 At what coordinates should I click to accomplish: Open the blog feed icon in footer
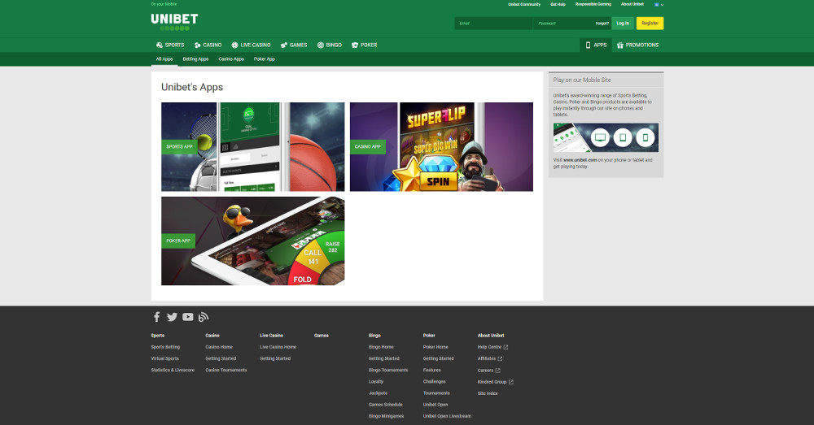click(x=203, y=317)
